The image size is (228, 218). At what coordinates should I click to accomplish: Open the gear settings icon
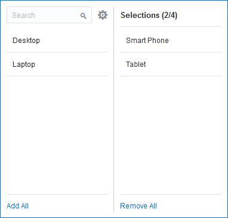click(103, 15)
